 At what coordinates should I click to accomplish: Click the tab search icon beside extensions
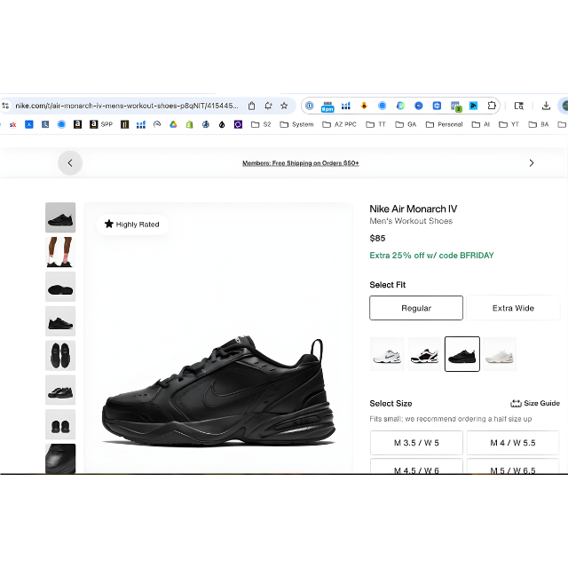tap(518, 106)
